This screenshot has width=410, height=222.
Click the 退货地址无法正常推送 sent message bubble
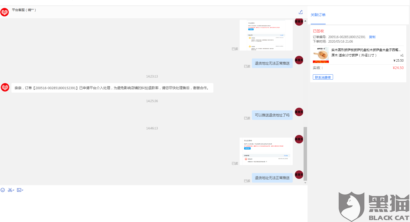coord(272,63)
